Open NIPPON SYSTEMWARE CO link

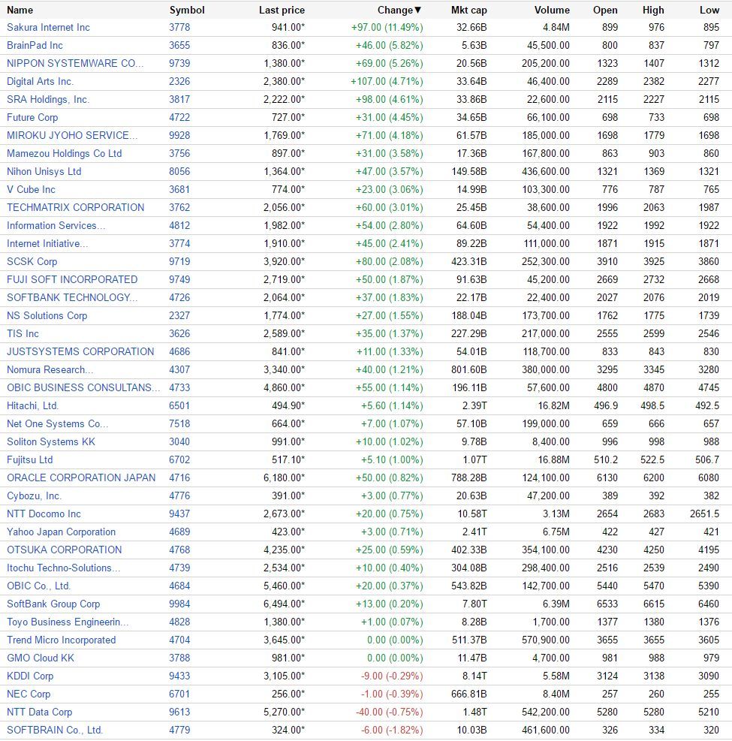74,63
